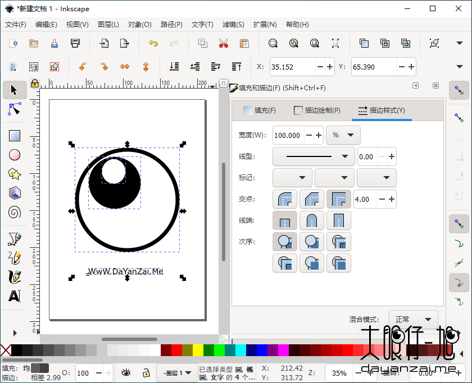Select the calligraphy pen tool
Viewport: 472px width, 383px height.
tap(15, 276)
